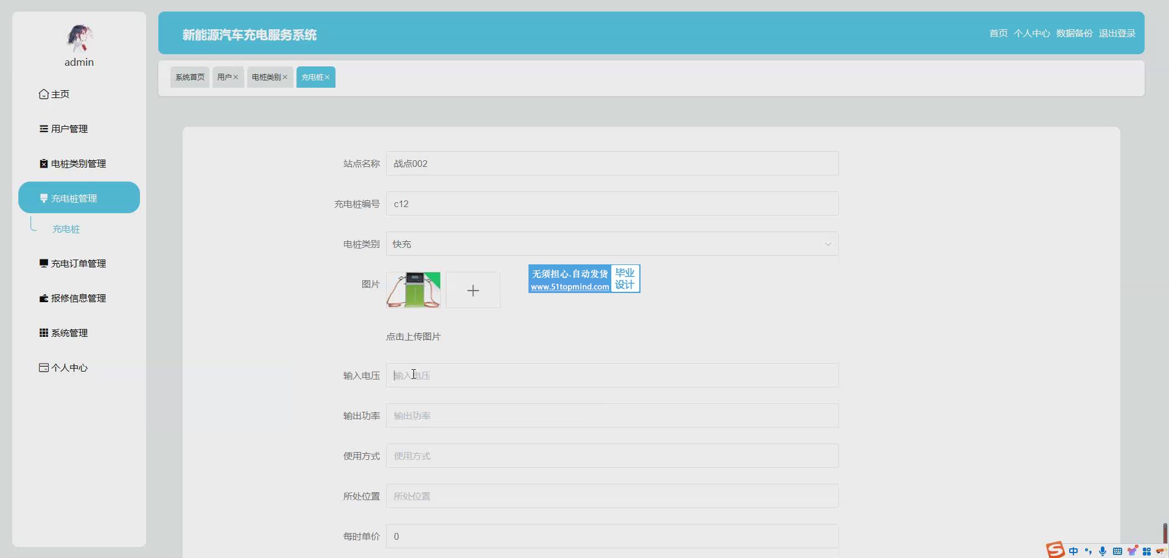Click the 电桩类别管理 sidebar icon
The image size is (1169, 558).
[43, 164]
